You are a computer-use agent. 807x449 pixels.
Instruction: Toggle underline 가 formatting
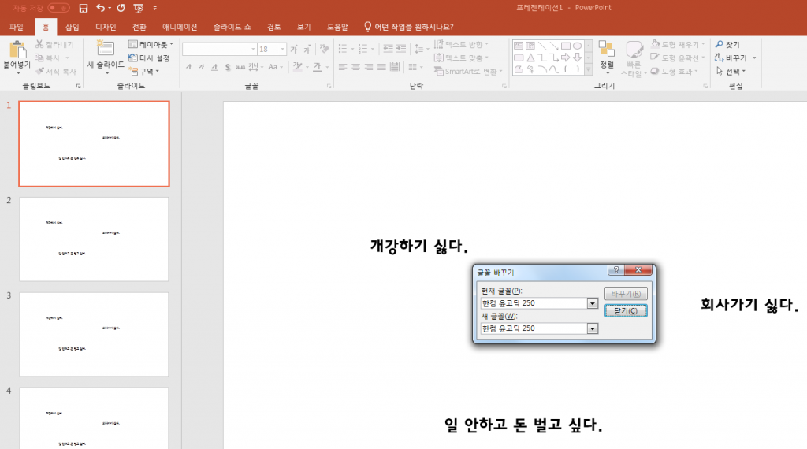214,67
